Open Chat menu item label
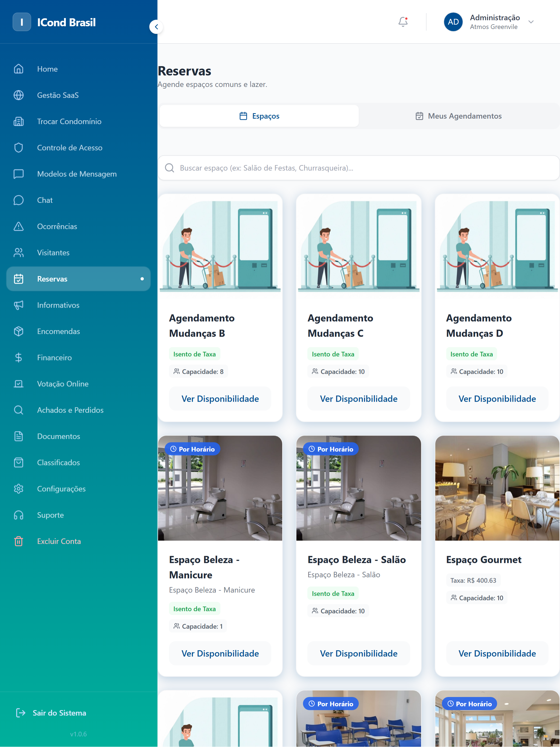 [x=45, y=200]
